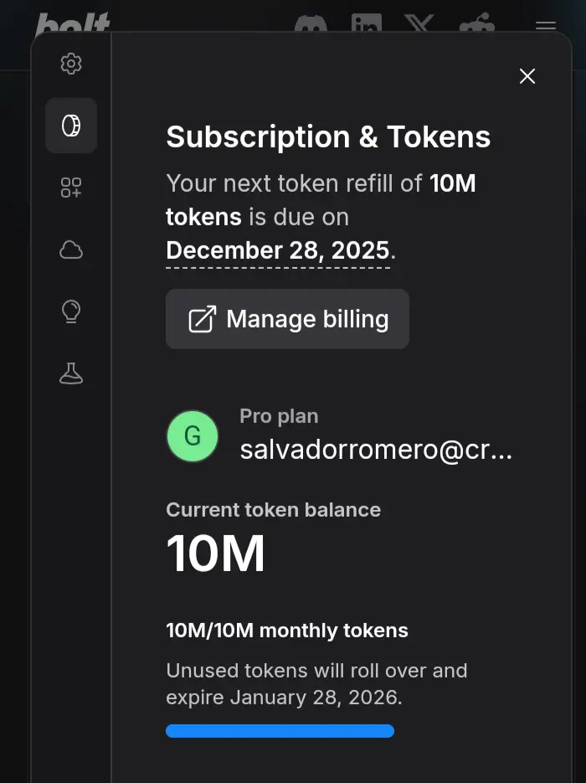
Task: Click the Manage billing button
Action: coord(287,319)
